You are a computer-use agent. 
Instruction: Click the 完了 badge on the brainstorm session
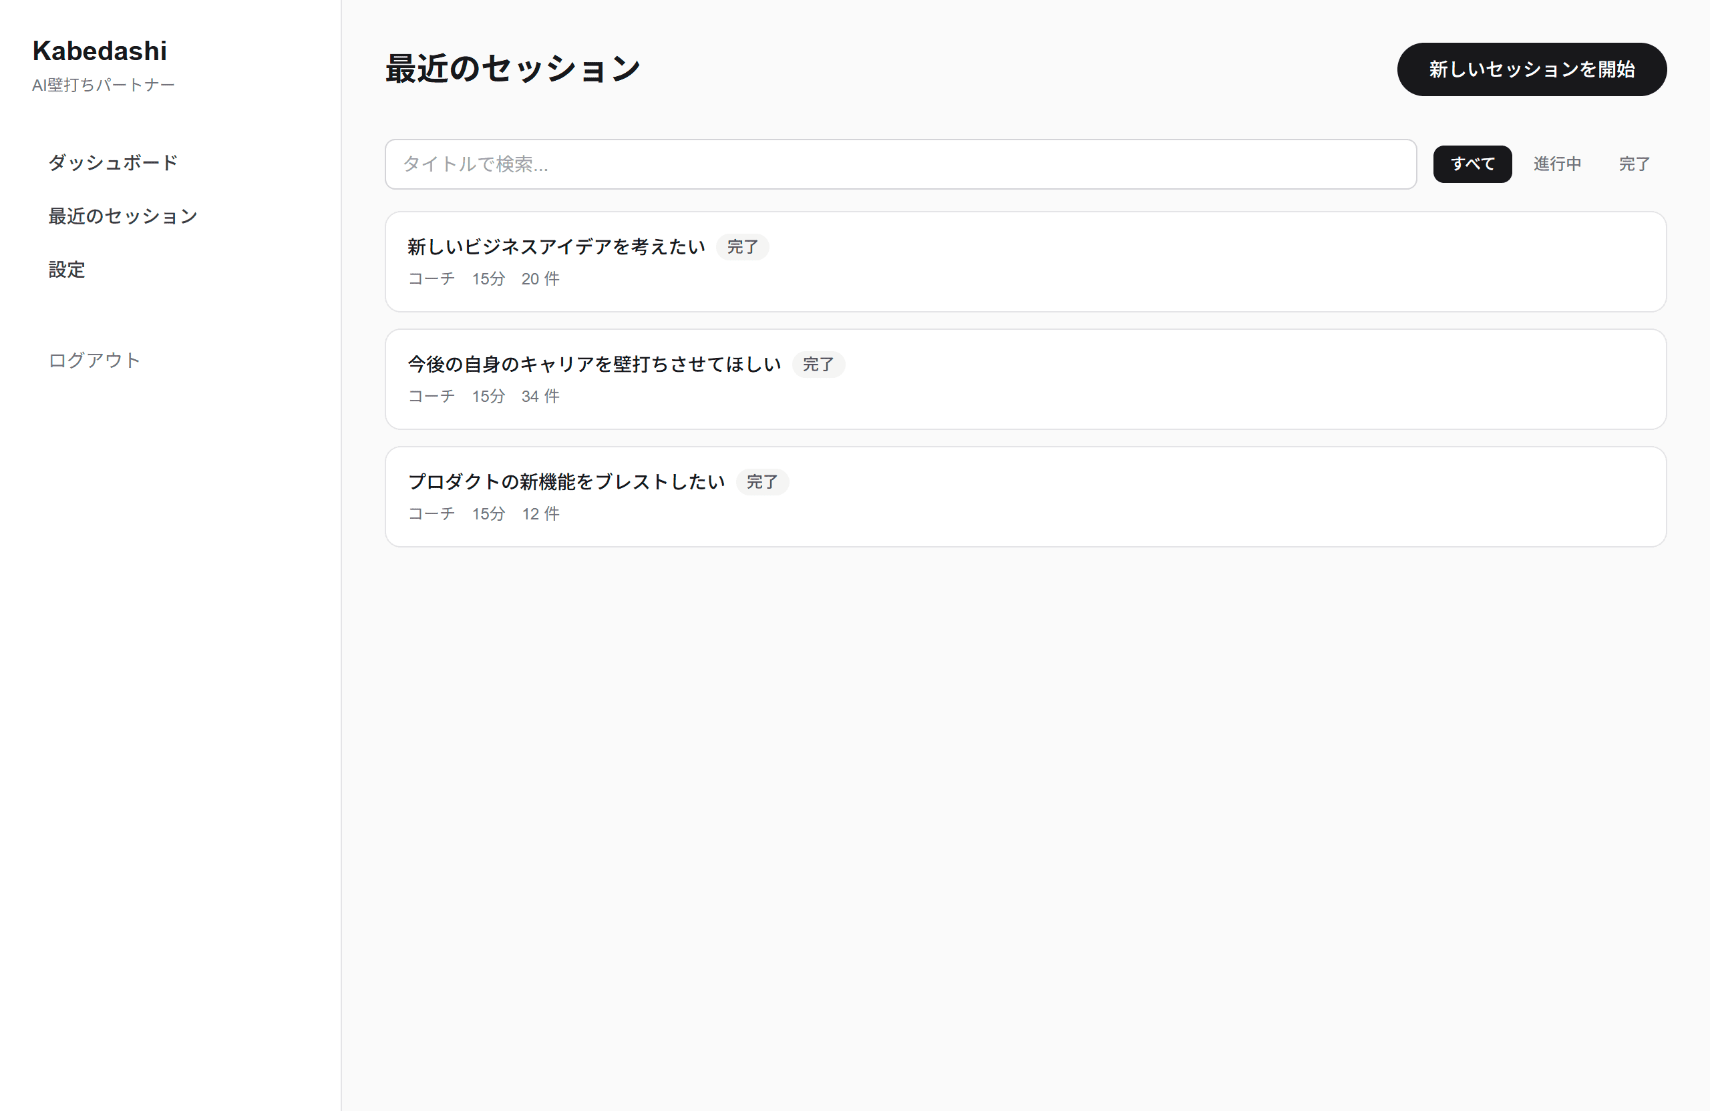coord(762,482)
